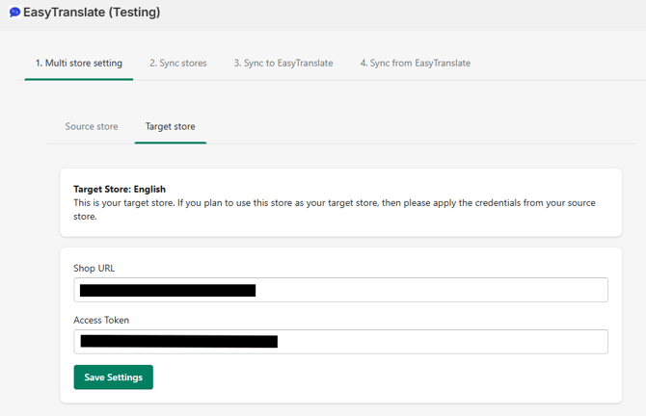Image resolution: width=646 pixels, height=416 pixels.
Task: Switch to the Sync stores tab
Action: click(177, 64)
